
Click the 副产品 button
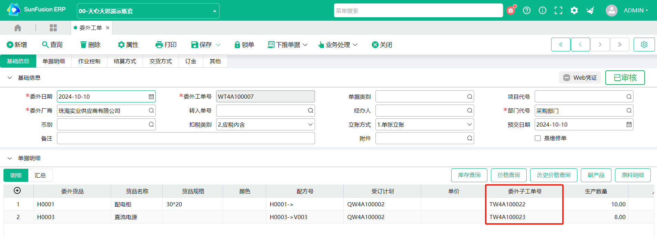coord(596,175)
